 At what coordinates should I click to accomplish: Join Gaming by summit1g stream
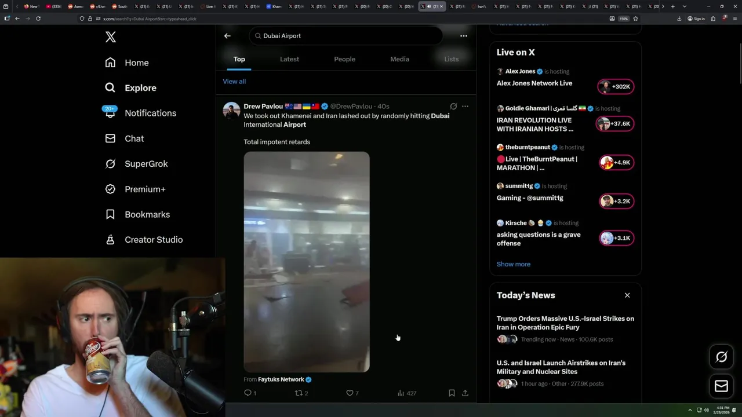point(530,198)
